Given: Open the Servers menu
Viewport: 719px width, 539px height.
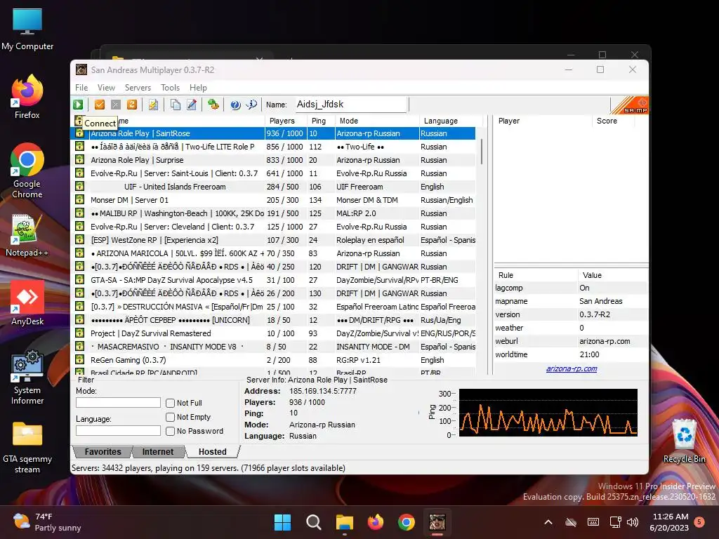Looking at the screenshot, I should (x=138, y=88).
